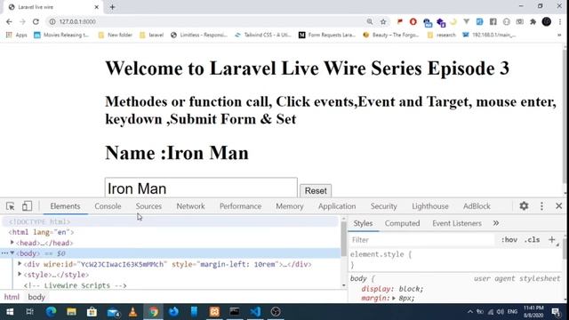Close the Laravel live wire tab
This screenshot has width=569, height=320.
tap(97, 7)
